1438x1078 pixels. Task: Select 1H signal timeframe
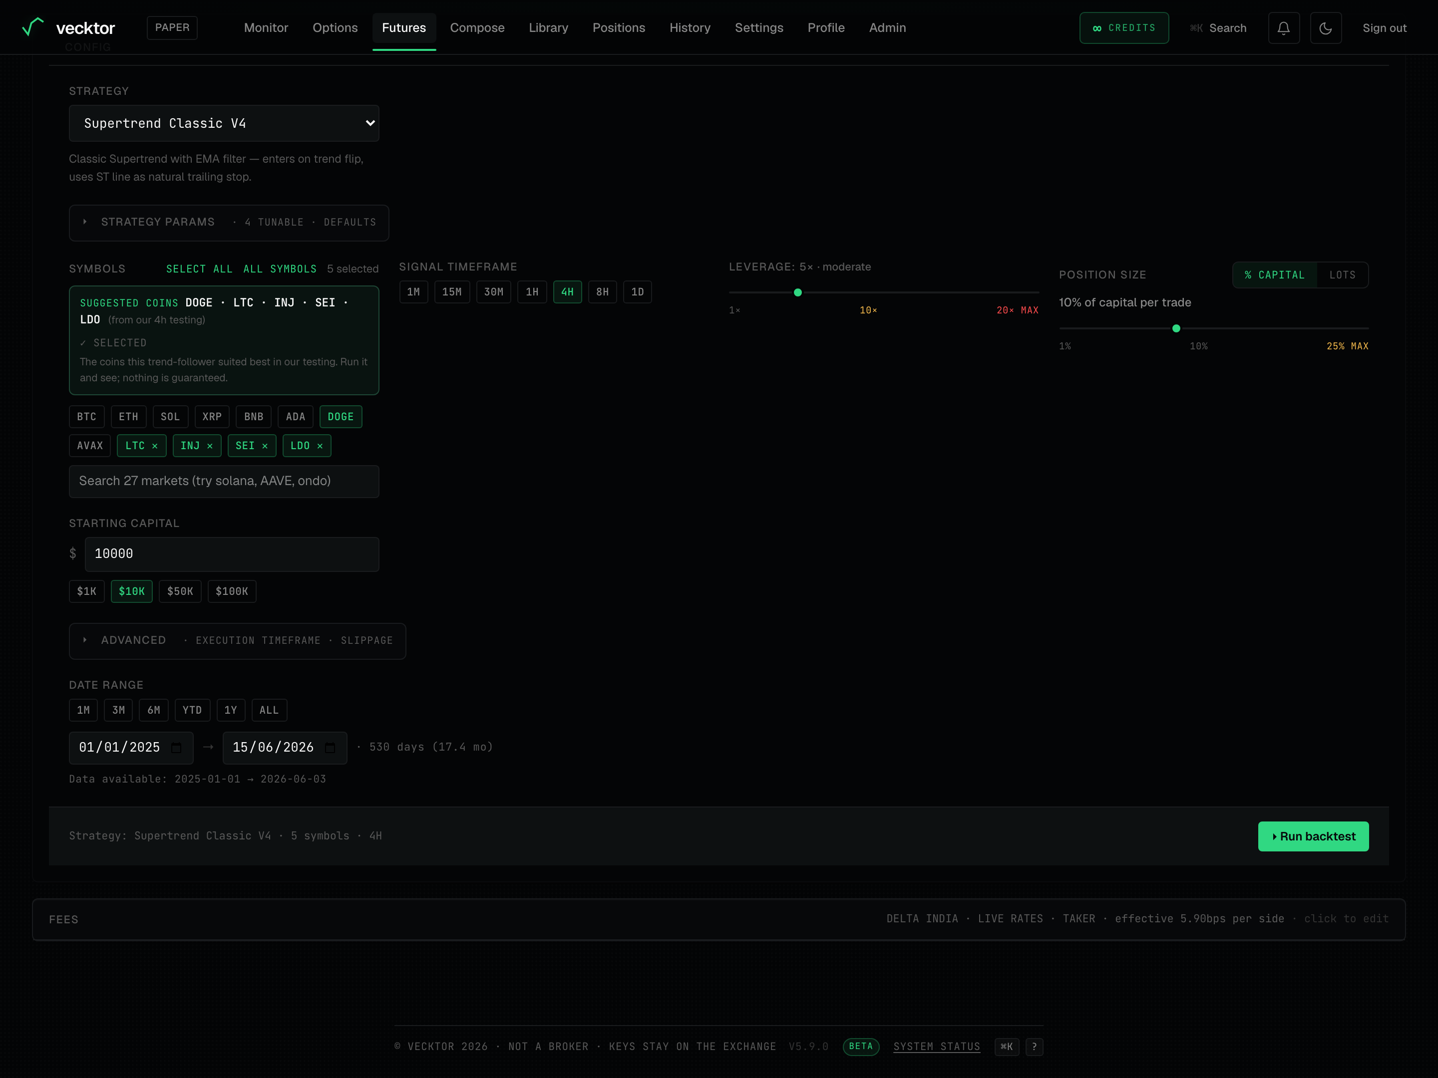[x=532, y=292]
